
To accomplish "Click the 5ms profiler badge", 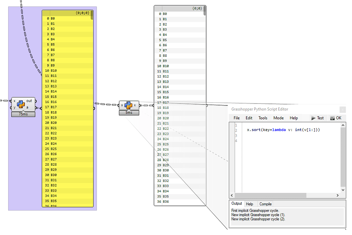I will click(129, 112).
